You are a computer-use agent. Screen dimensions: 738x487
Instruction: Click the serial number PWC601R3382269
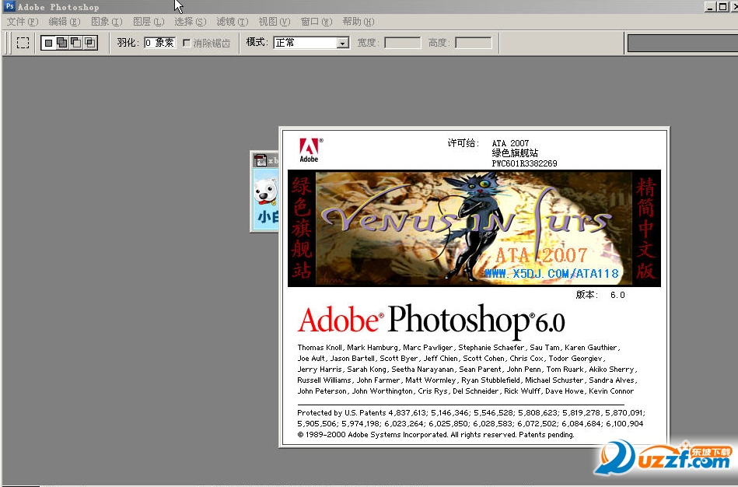(524, 163)
